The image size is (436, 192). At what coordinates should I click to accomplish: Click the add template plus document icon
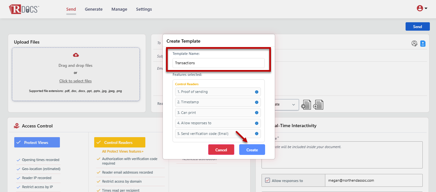click(x=318, y=105)
